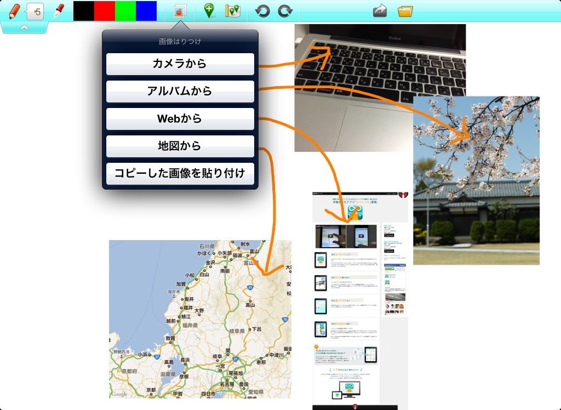The image size is (561, 410).
Task: Redo the last undone stroke
Action: 285,11
